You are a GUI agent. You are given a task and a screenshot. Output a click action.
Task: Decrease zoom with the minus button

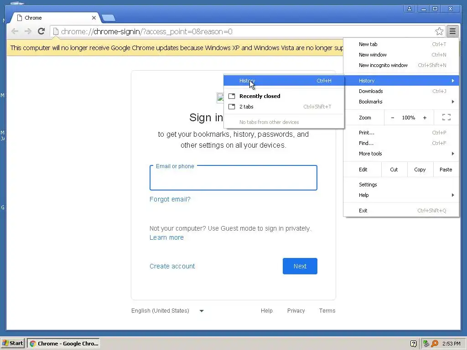coord(393,118)
